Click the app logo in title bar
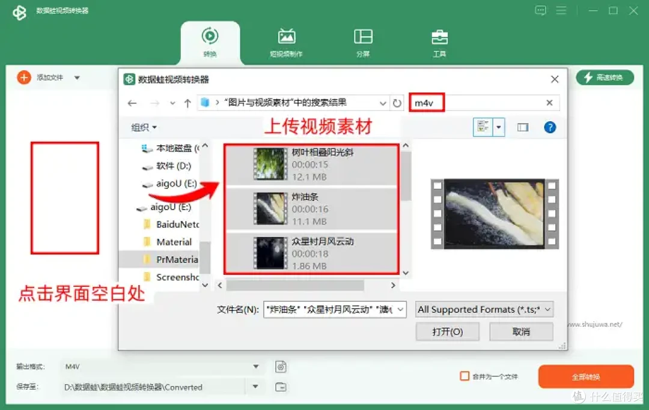This screenshot has width=649, height=410. pos(19,12)
